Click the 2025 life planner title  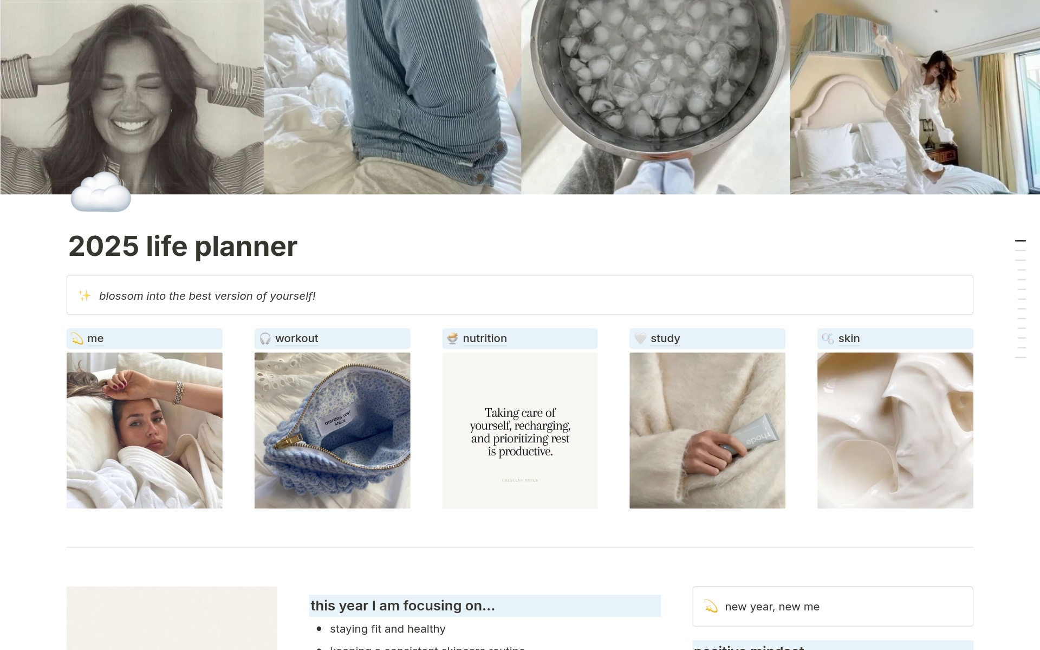pos(183,246)
